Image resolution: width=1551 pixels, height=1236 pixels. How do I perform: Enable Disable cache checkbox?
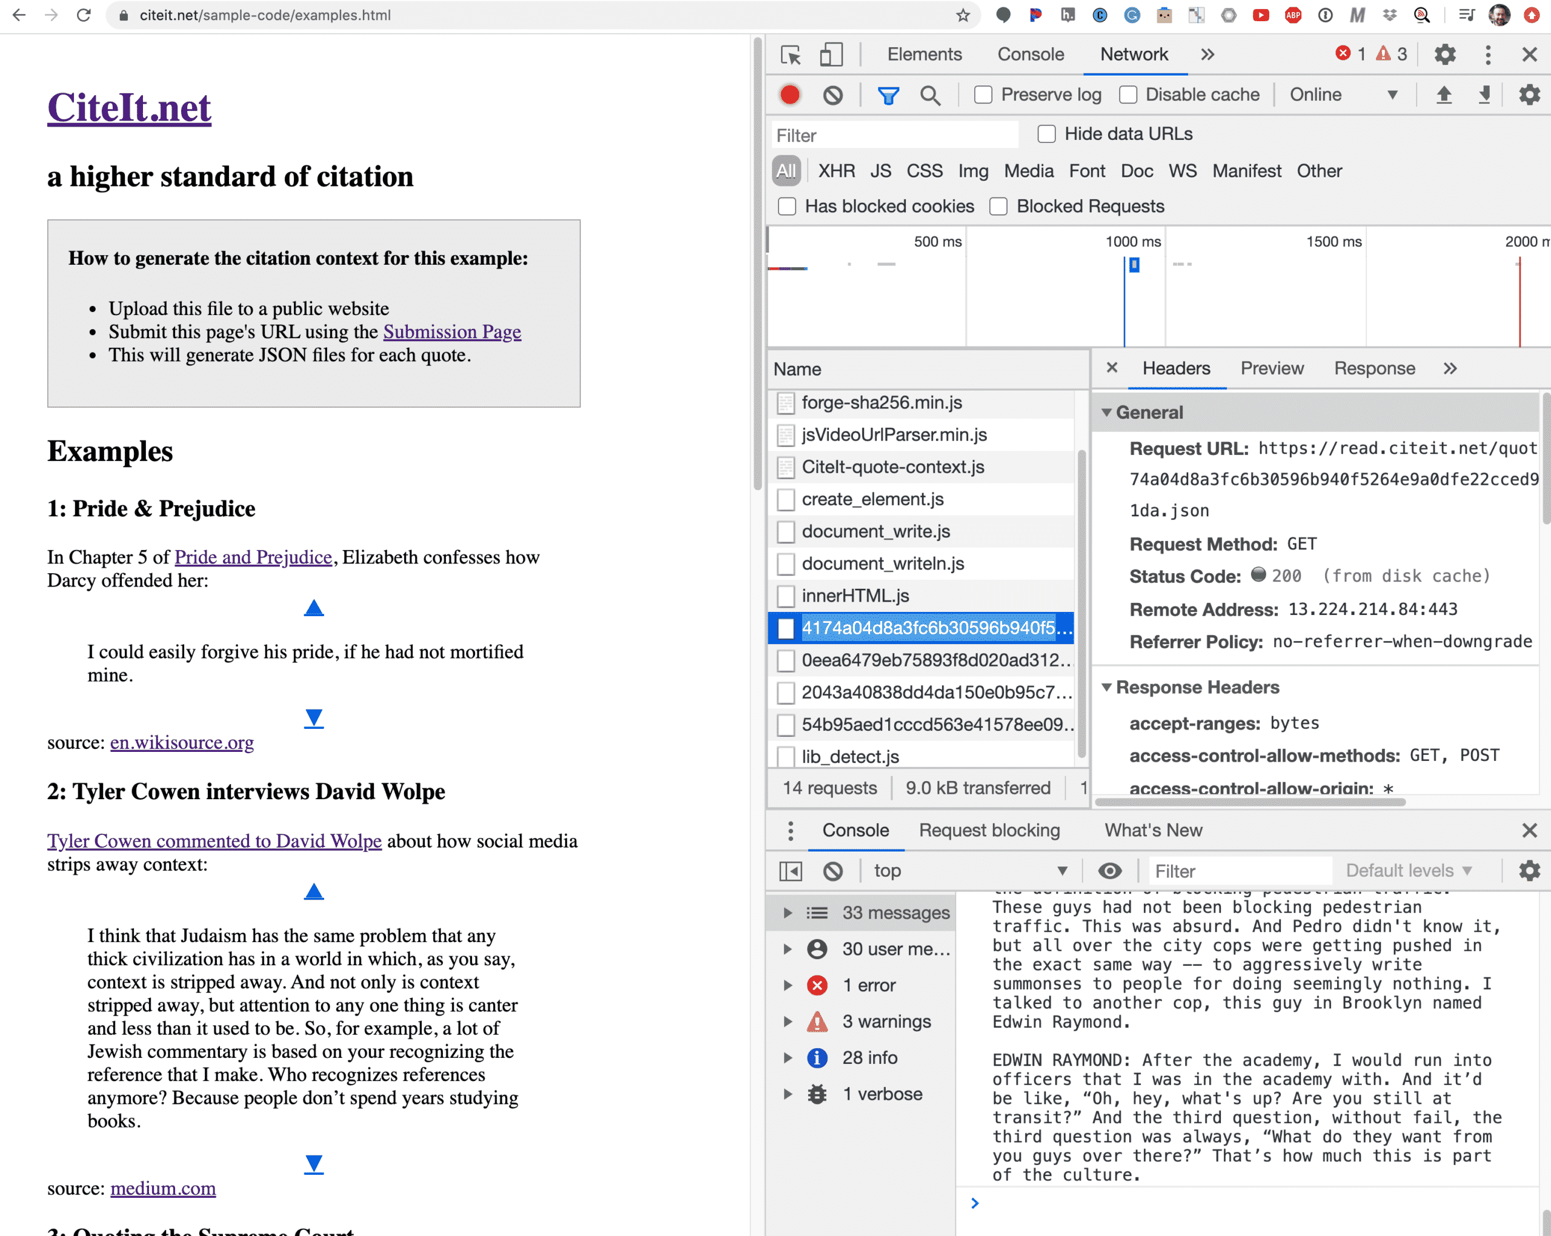pyautogui.click(x=1129, y=95)
